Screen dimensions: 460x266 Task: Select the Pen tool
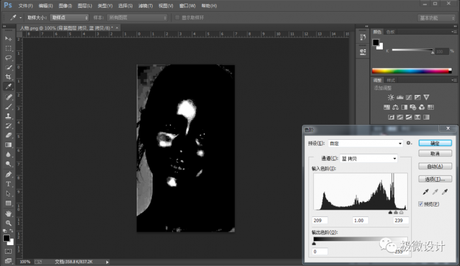pyautogui.click(x=8, y=175)
